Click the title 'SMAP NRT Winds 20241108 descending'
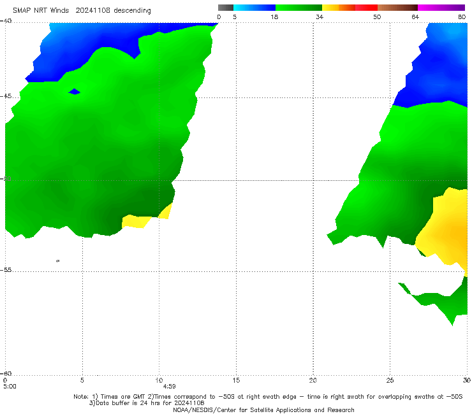Image resolution: width=472 pixels, height=414 pixels. pyautogui.click(x=82, y=11)
